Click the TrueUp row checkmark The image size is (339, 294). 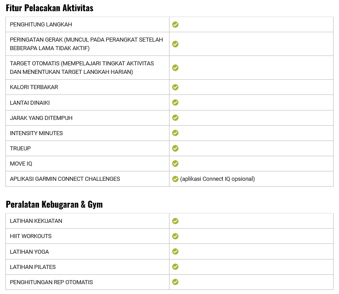point(175,148)
